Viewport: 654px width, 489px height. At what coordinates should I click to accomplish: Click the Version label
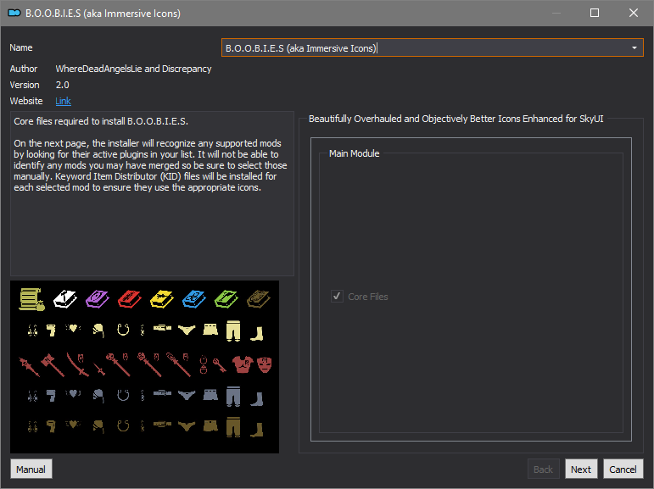pyautogui.click(x=25, y=85)
